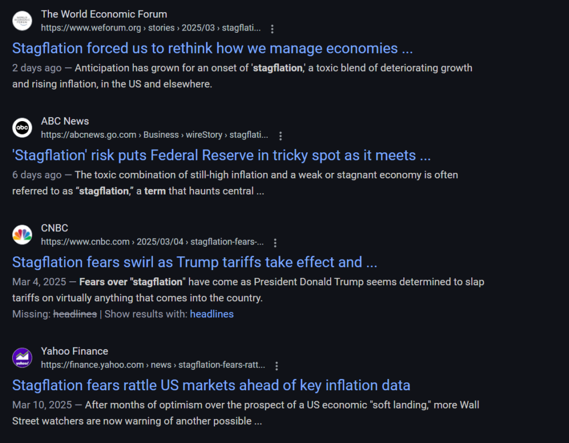The image size is (569, 443).
Task: Click the abcnews.go.com URL breadcrumb
Action: click(x=154, y=135)
